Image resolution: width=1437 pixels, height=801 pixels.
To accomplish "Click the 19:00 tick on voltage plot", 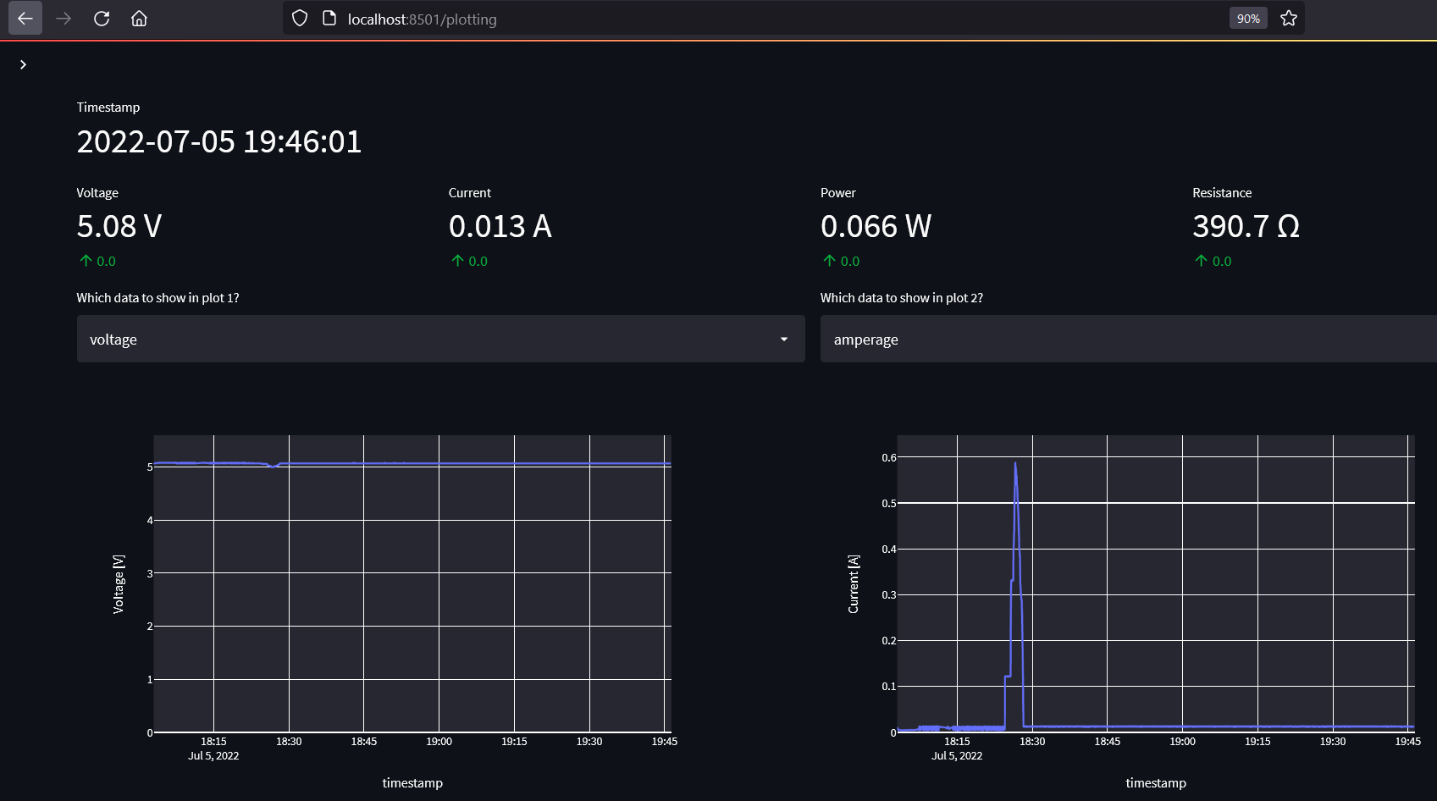I will coord(439,742).
